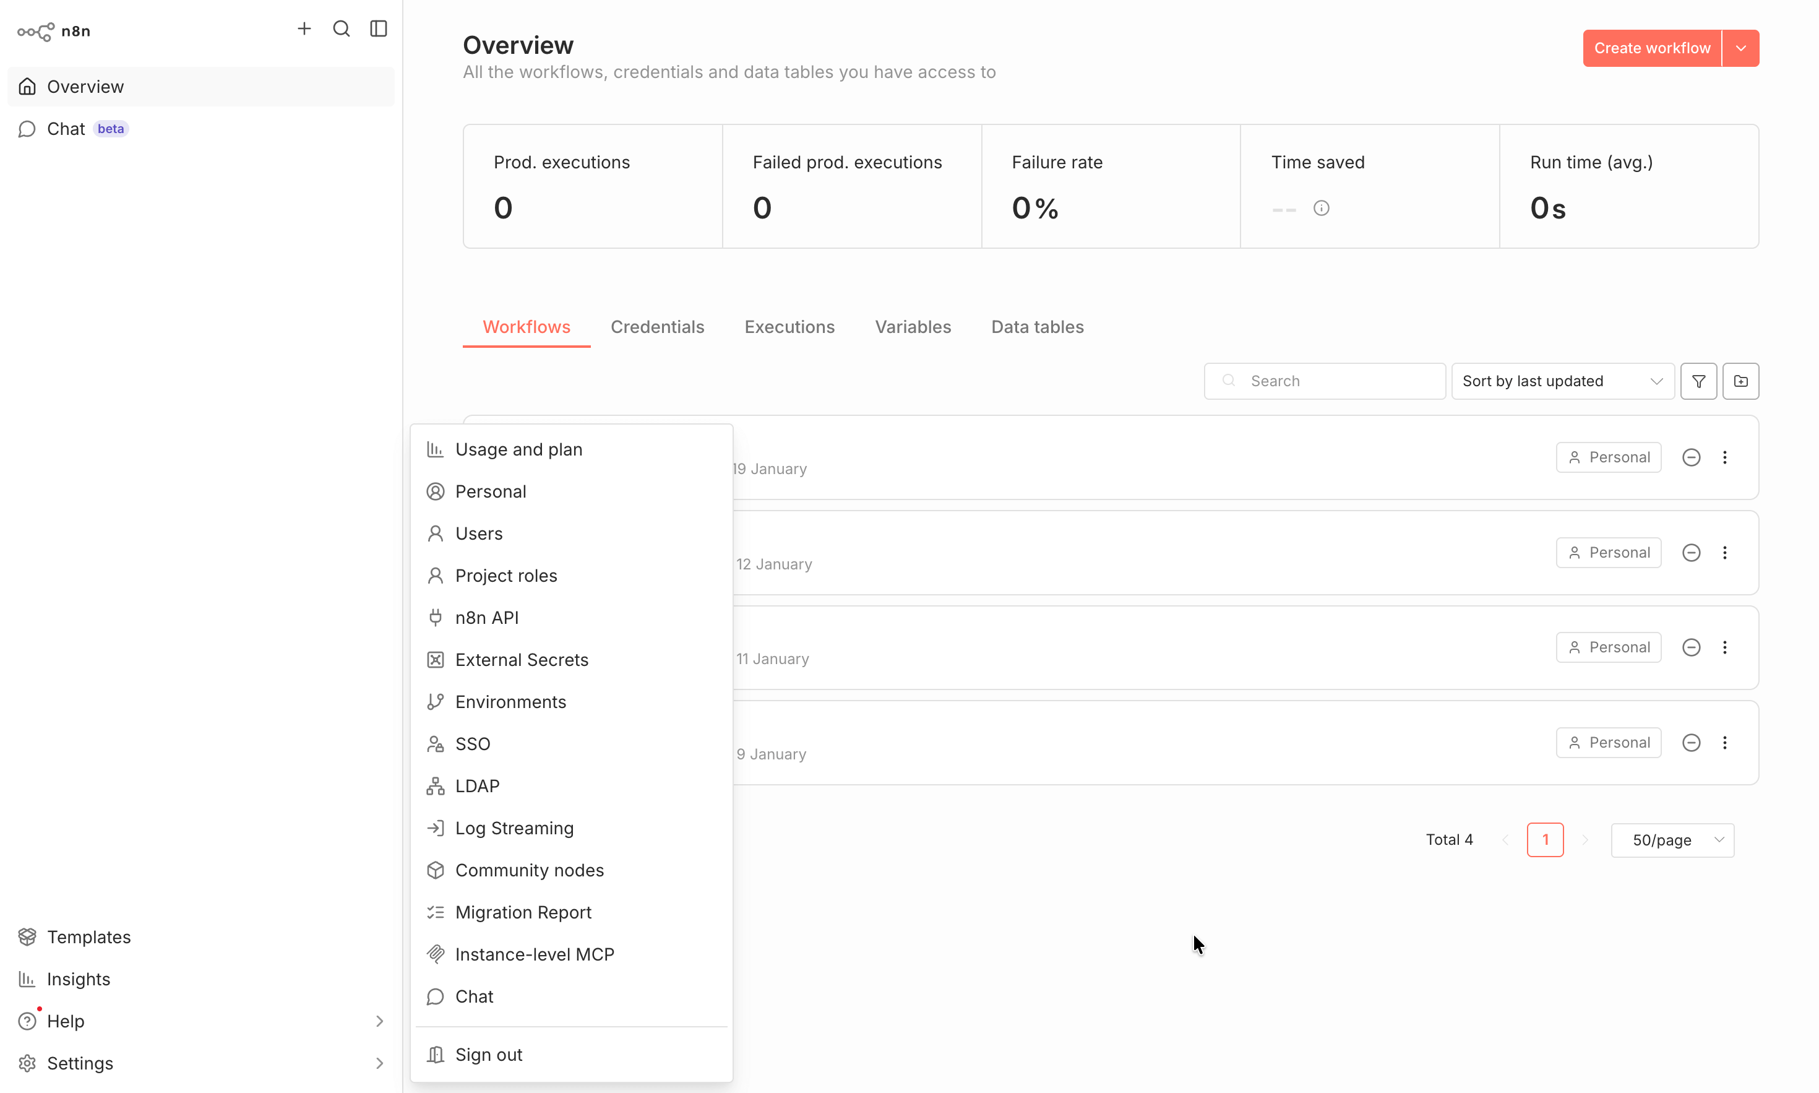Open the Sort by last updated dropdown
The height and width of the screenshot is (1093, 1819).
point(1562,381)
